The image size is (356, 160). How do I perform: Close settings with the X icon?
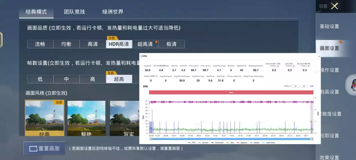click(x=334, y=6)
